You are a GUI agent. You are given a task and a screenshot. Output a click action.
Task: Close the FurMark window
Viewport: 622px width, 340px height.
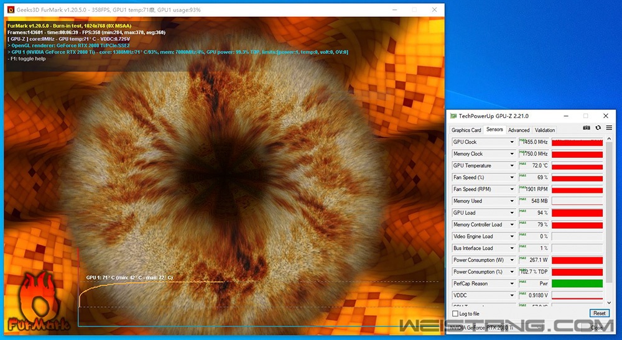(x=435, y=10)
